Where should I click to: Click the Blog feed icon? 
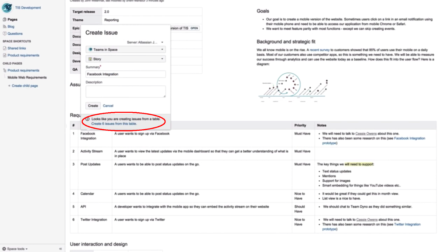pos(4,27)
